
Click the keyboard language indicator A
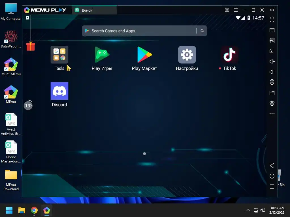(27, 18)
